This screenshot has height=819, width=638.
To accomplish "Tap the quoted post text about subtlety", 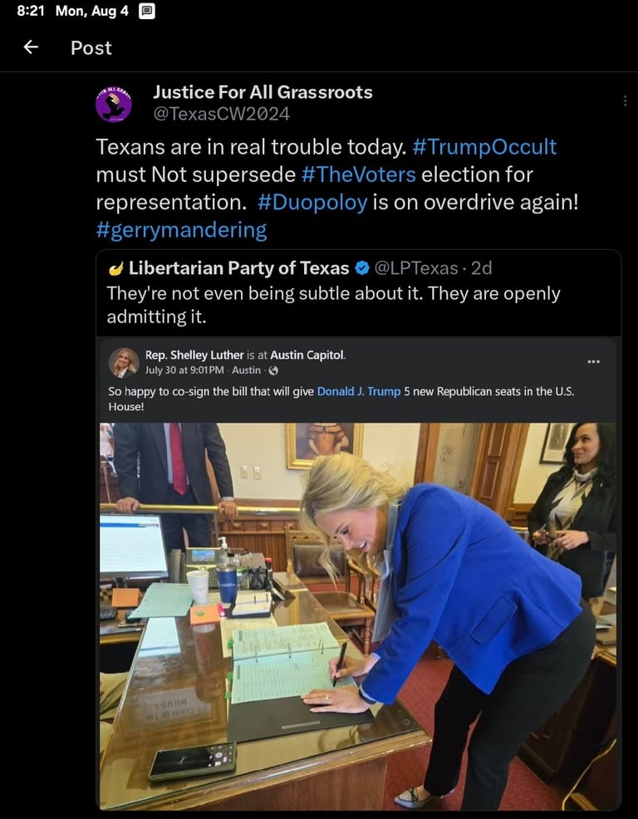I will tap(333, 305).
